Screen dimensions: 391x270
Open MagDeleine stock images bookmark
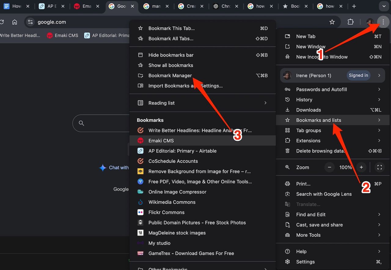click(203, 233)
